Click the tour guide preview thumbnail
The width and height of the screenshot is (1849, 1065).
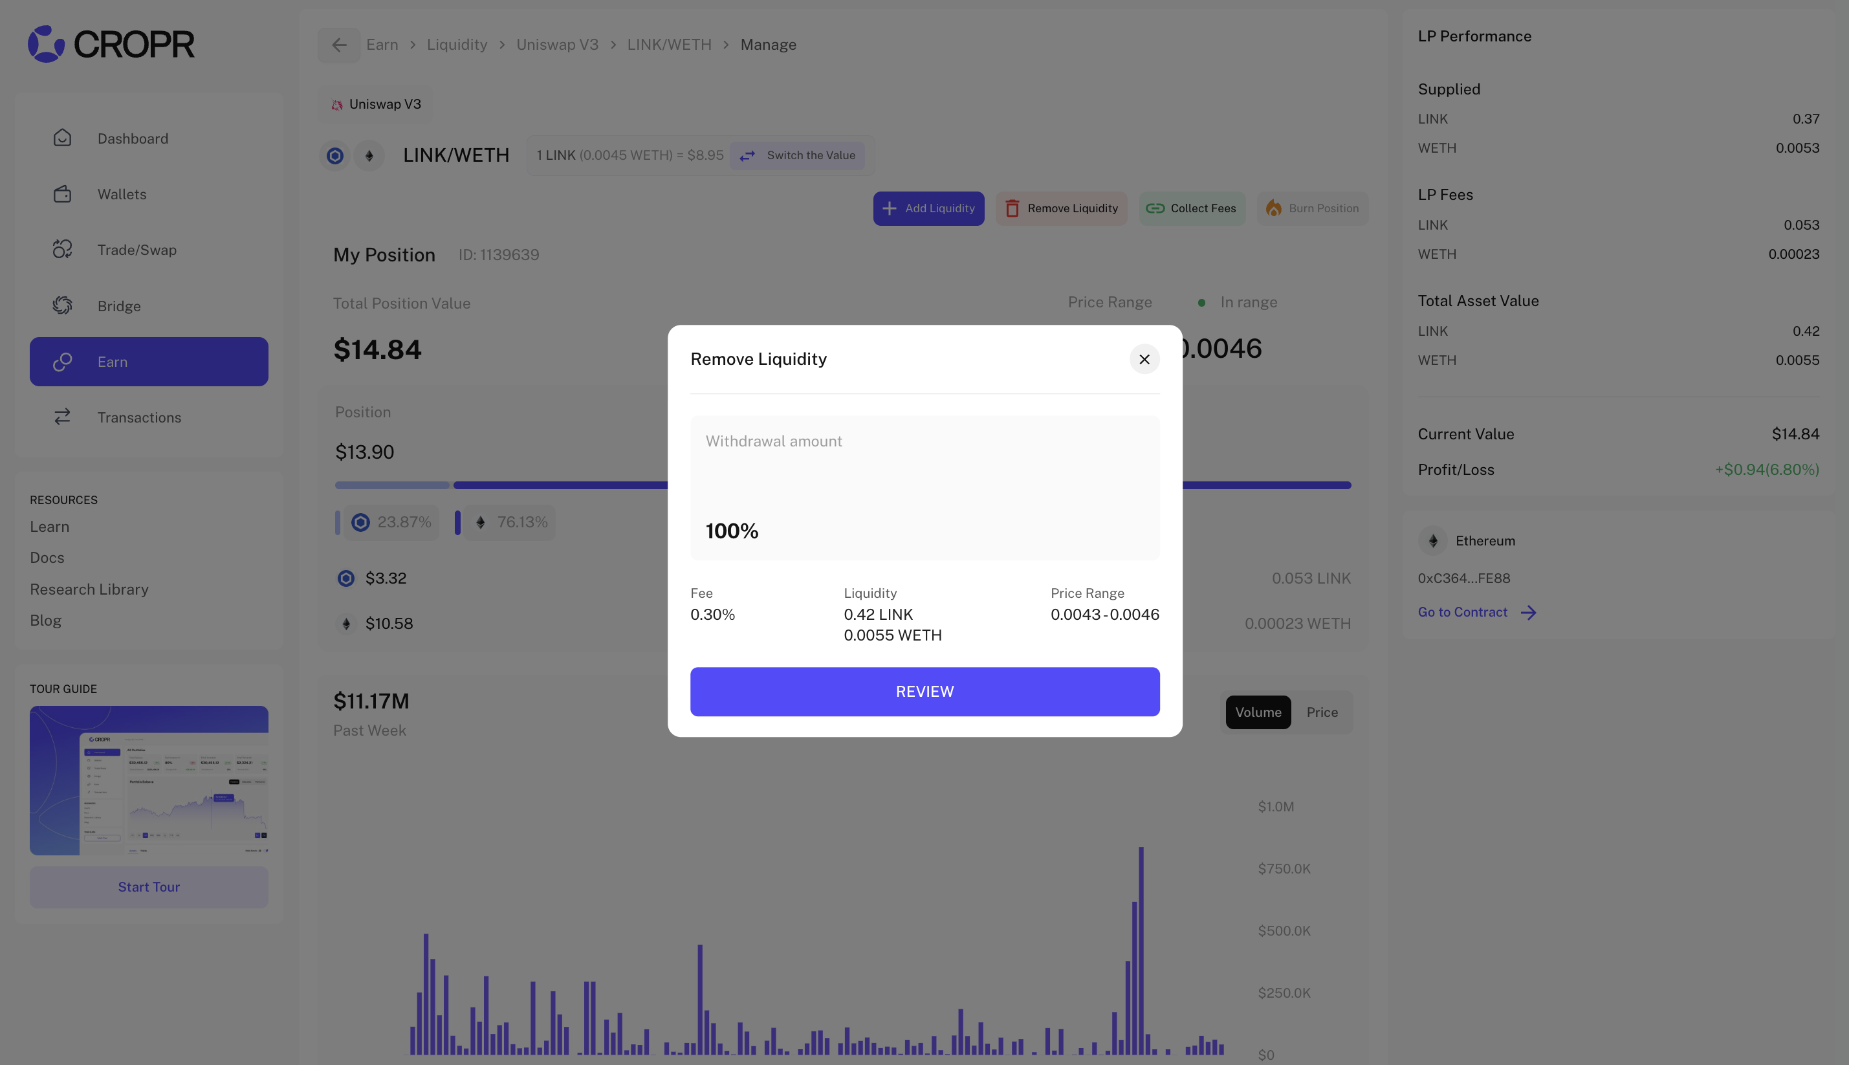[148, 780]
